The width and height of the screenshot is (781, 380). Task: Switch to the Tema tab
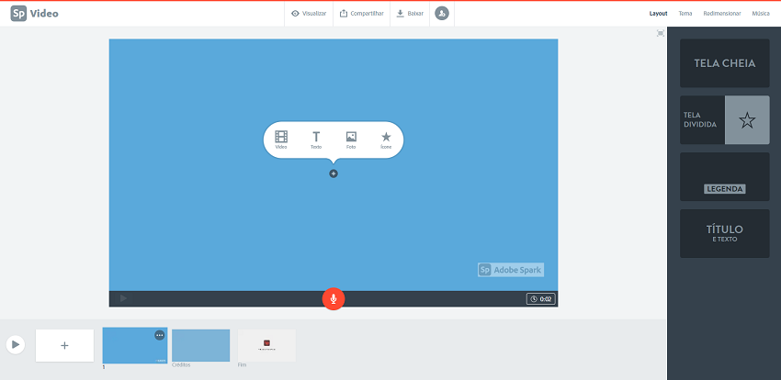(x=685, y=14)
